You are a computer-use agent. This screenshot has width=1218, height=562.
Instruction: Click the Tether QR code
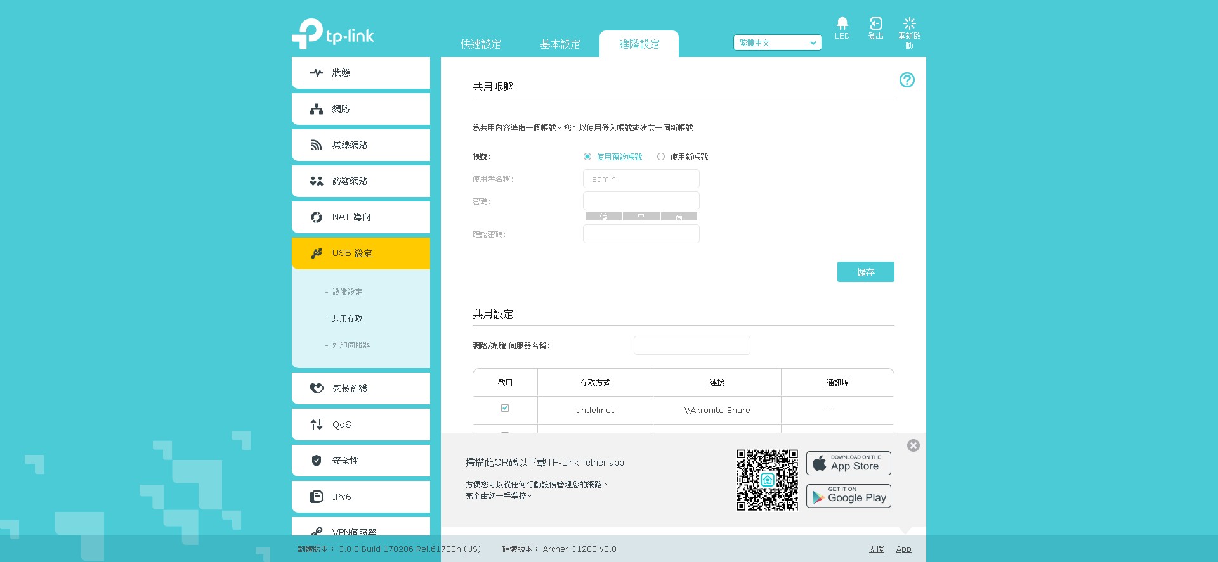(768, 480)
